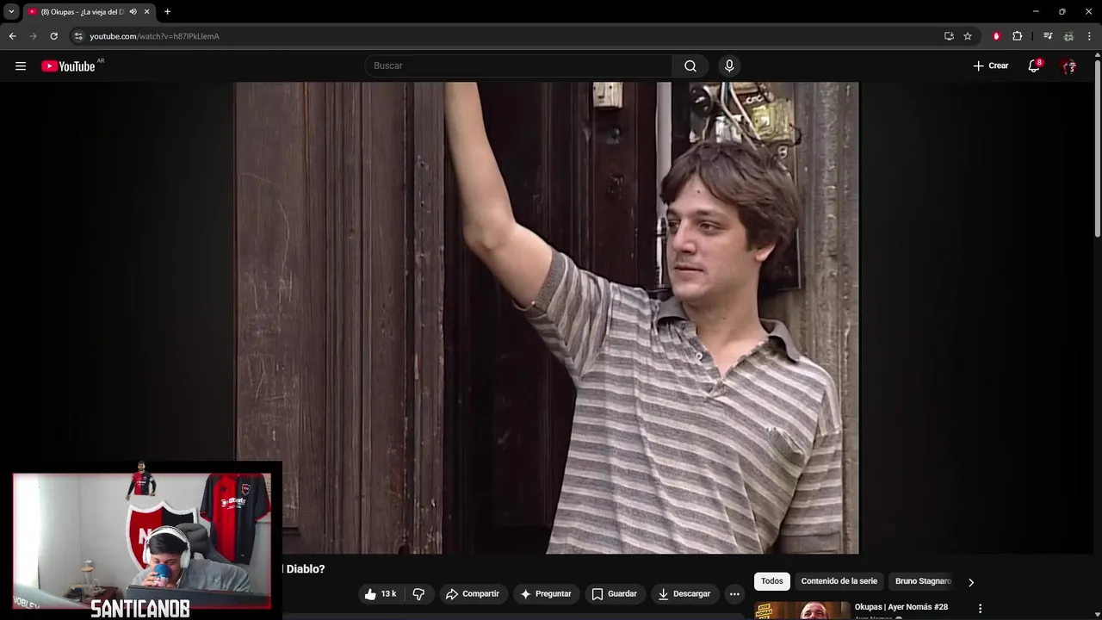
Task: Open the tab search dropdown arrow
Action: pos(11,11)
